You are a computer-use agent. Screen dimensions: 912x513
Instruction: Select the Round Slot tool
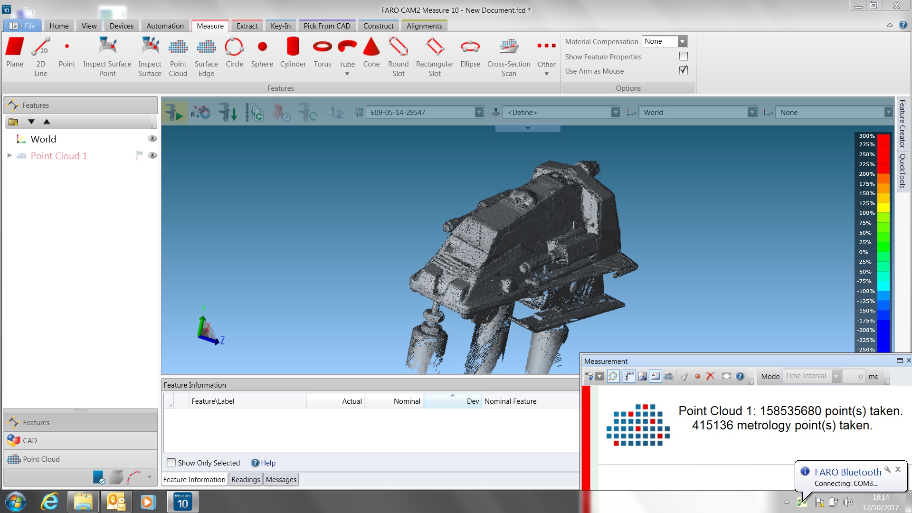(x=398, y=57)
